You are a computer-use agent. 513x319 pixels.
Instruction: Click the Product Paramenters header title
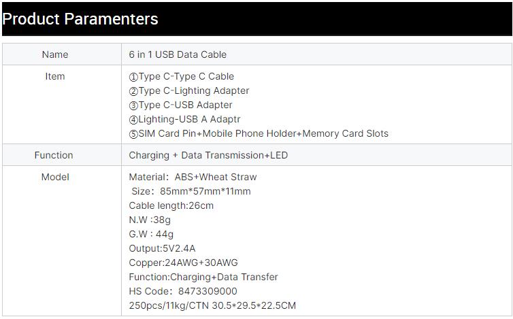coord(80,19)
